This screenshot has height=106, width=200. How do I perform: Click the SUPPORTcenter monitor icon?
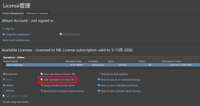click(x=61, y=34)
